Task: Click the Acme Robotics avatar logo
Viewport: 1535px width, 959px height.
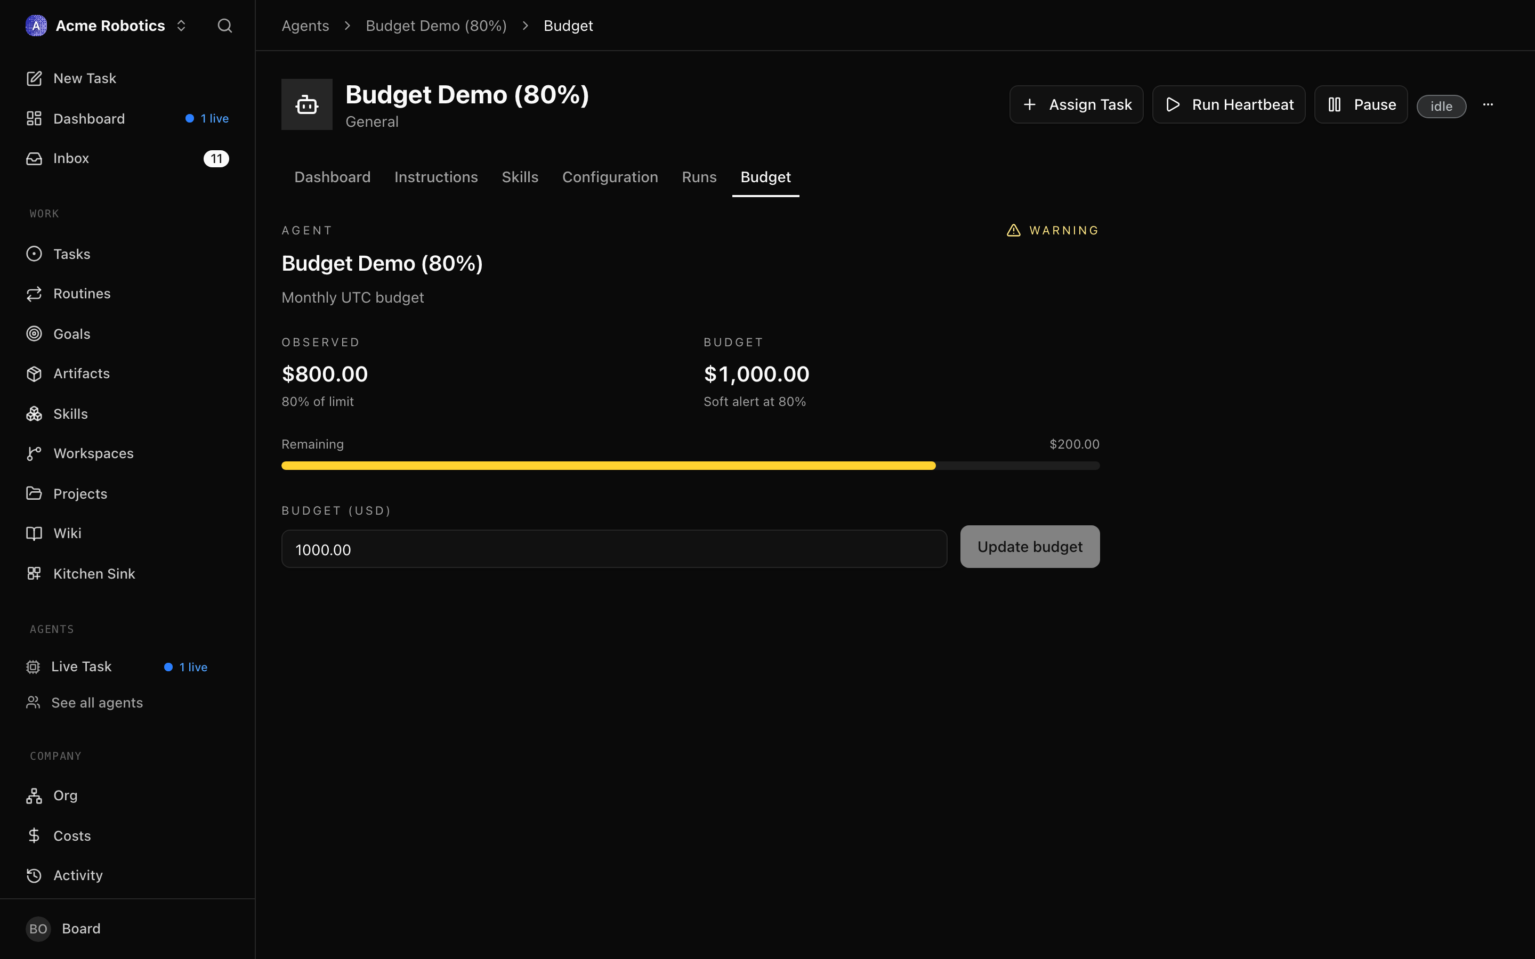Action: tap(36, 26)
